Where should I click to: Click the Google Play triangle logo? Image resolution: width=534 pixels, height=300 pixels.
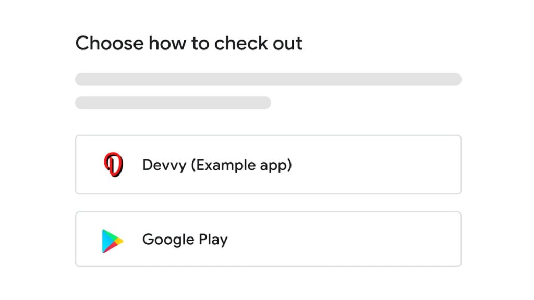112,241
